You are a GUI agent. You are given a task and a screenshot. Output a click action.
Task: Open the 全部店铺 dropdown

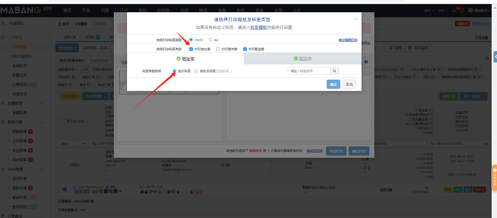tap(94, 48)
